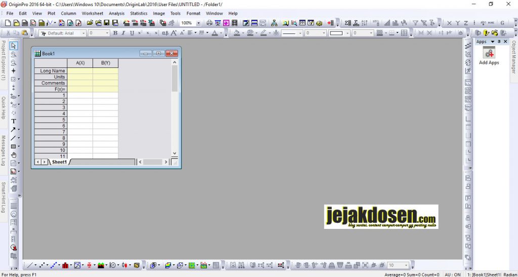Open the Messages Log side tab
The image size is (518, 277).
3,150
